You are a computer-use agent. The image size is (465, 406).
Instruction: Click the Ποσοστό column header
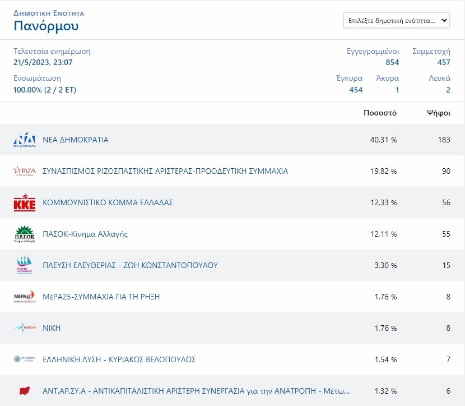[x=380, y=113]
